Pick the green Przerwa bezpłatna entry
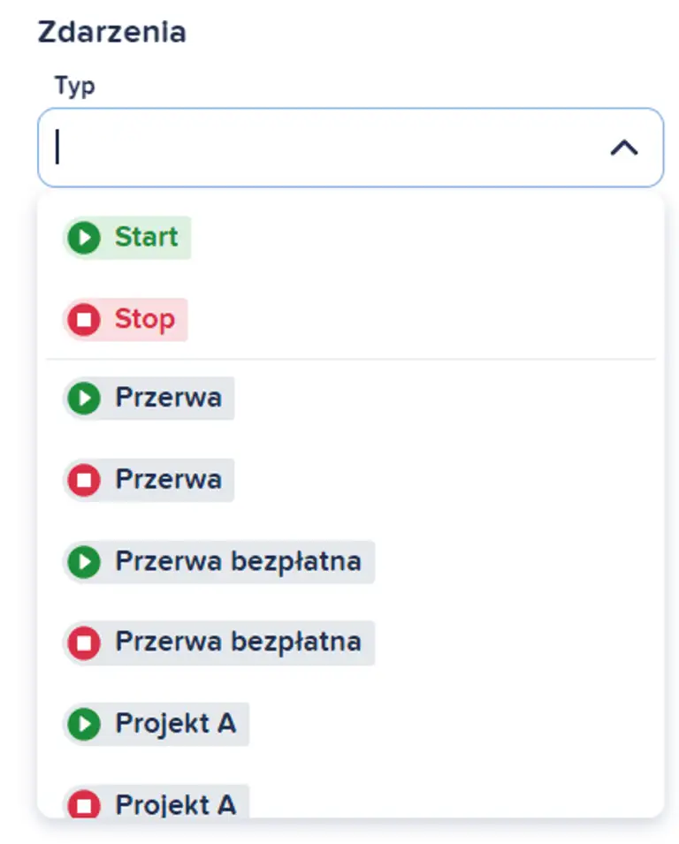This screenshot has height=844, width=679. (238, 562)
